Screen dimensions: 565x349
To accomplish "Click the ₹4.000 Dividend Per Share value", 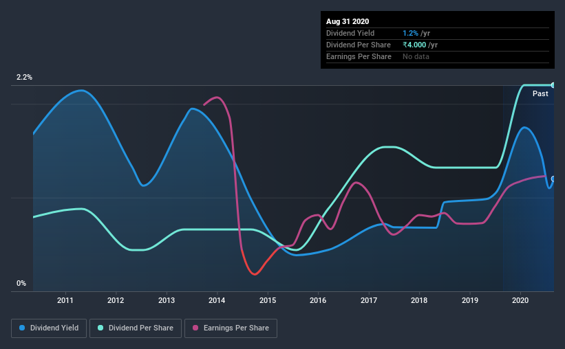I will coord(414,45).
